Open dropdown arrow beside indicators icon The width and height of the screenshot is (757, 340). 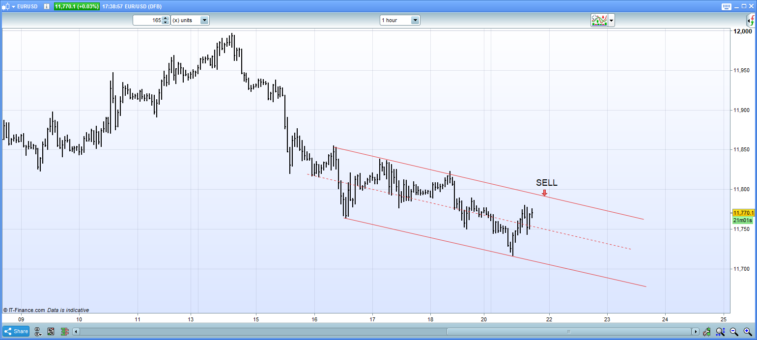click(612, 20)
